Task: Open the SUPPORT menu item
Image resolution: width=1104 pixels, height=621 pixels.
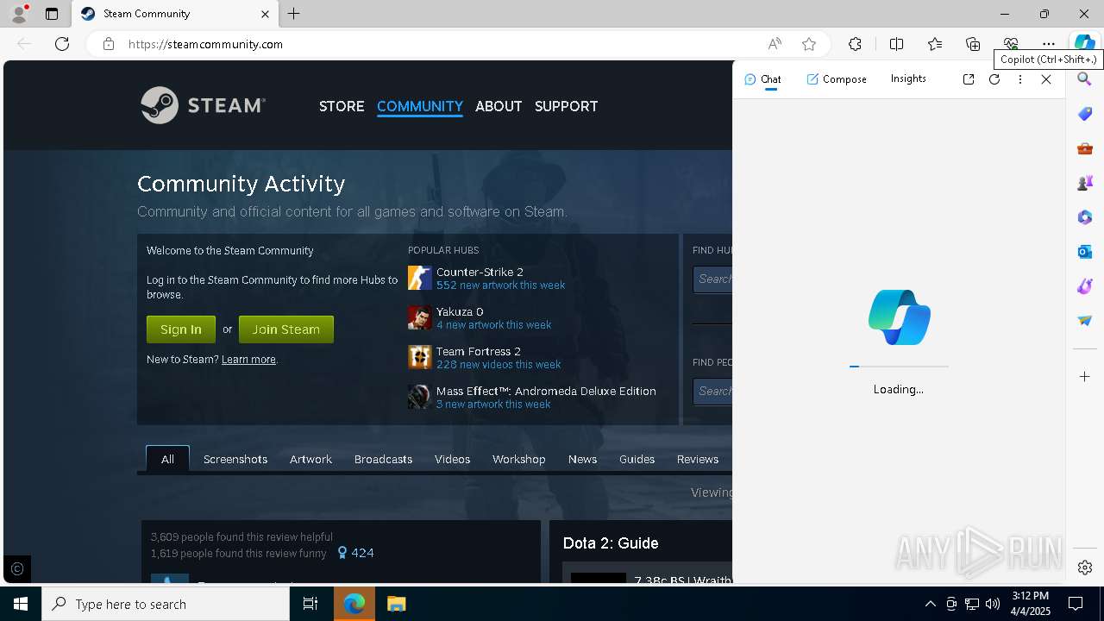Action: pos(566,106)
